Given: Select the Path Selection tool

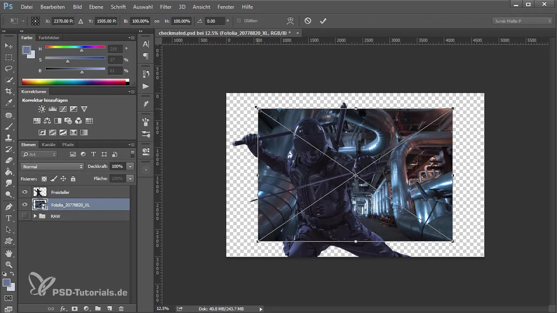Looking at the screenshot, I should pos(9,230).
